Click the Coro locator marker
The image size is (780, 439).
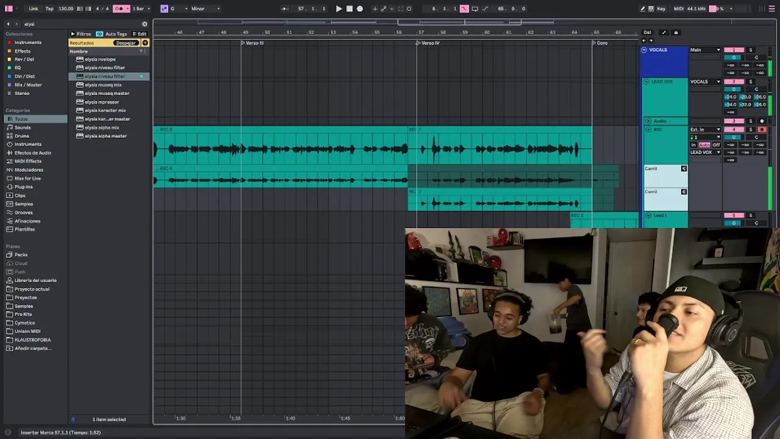(x=600, y=43)
